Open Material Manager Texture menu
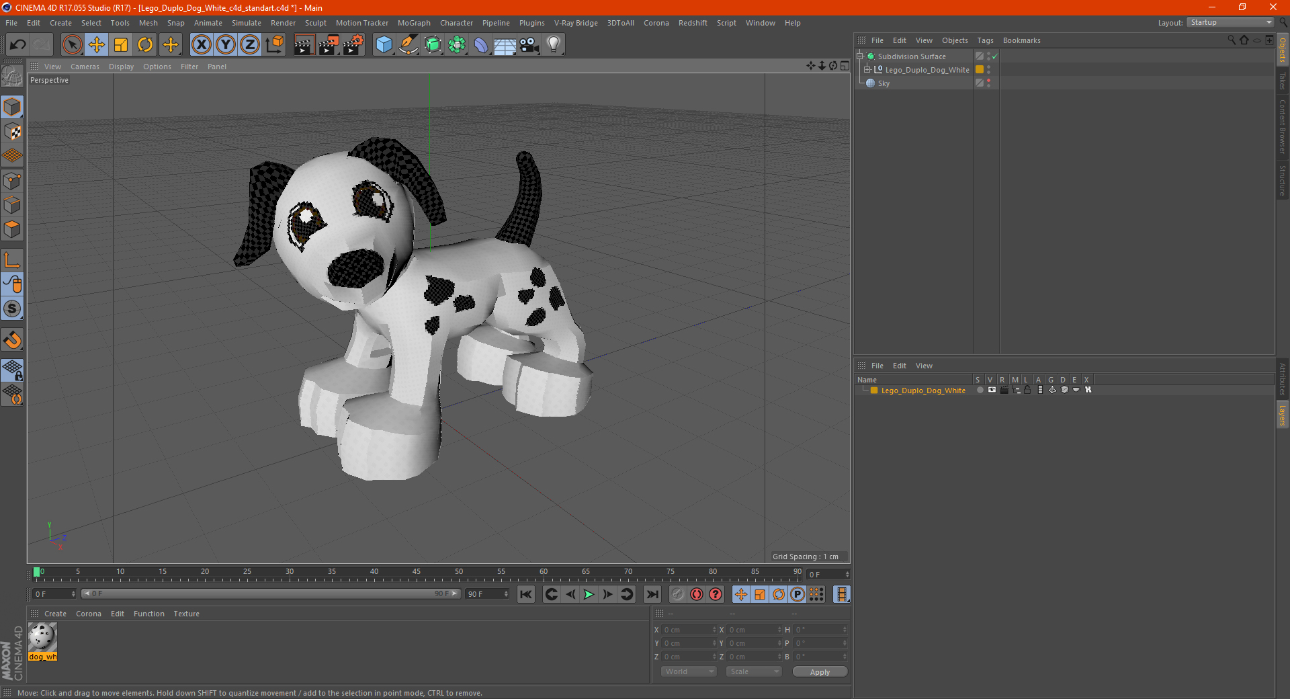 click(186, 614)
